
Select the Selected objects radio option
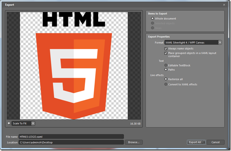coord(152,23)
